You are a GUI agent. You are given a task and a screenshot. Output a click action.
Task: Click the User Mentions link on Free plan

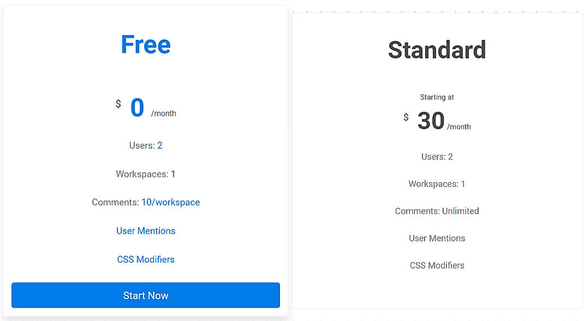pyautogui.click(x=145, y=231)
